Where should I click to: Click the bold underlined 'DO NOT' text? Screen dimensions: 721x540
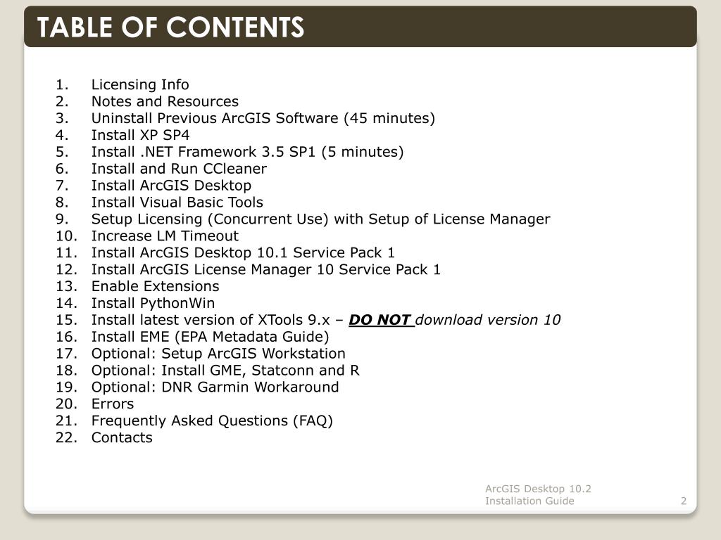click(x=380, y=320)
